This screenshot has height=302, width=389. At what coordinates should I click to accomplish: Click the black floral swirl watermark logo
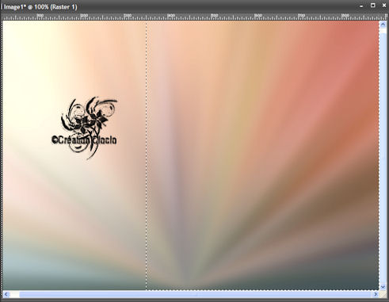coord(89,117)
